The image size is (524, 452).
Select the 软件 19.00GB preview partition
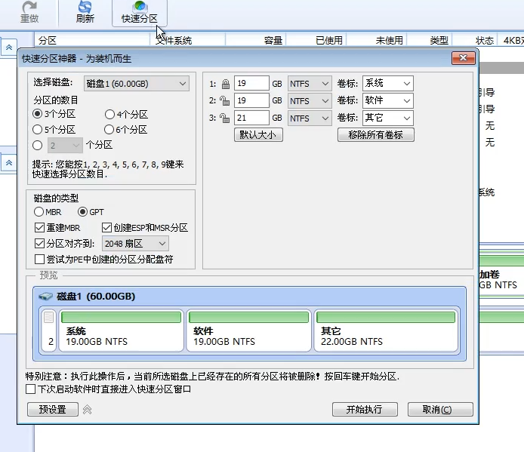[x=249, y=331]
